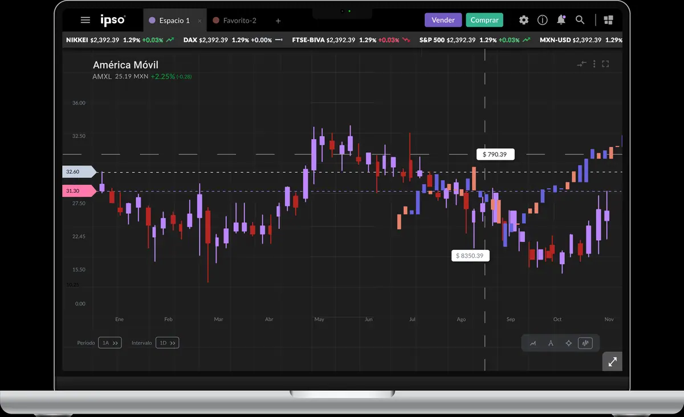Open the search magnifier
The height and width of the screenshot is (417, 684).
(580, 20)
